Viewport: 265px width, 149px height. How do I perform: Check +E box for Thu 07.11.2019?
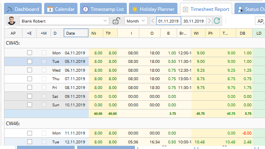pos(30,79)
